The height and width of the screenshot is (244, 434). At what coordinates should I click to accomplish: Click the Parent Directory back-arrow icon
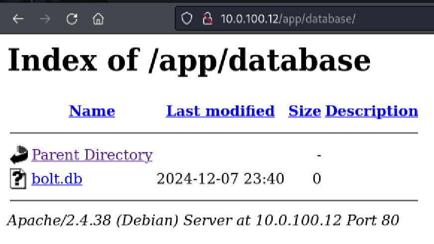coord(18,156)
